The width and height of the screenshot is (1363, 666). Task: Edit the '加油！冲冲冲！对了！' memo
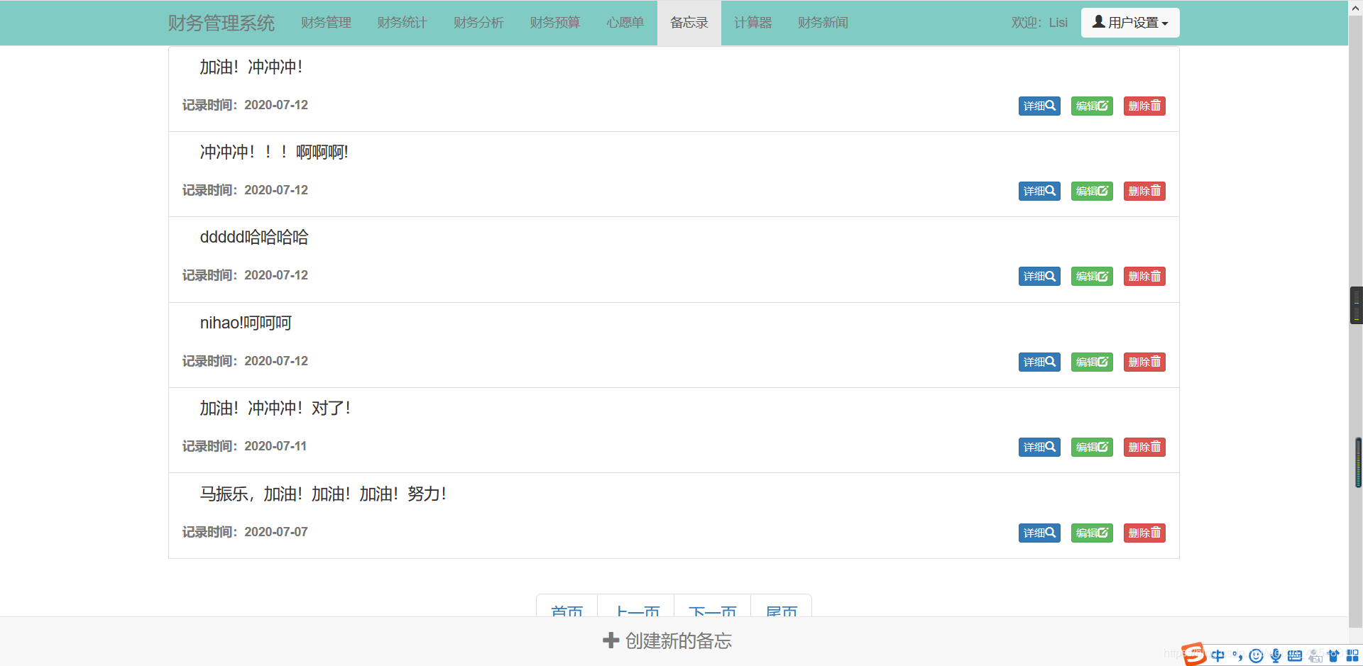click(1092, 447)
